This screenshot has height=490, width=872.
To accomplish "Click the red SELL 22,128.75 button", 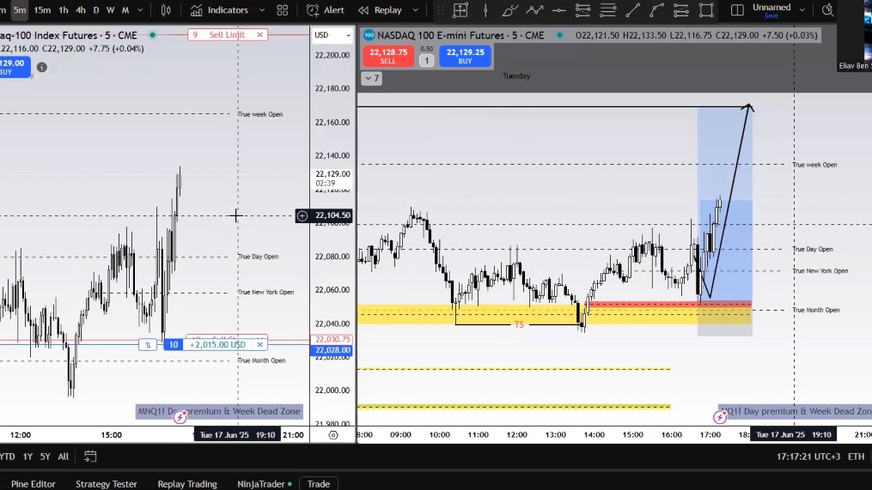I will 388,56.
